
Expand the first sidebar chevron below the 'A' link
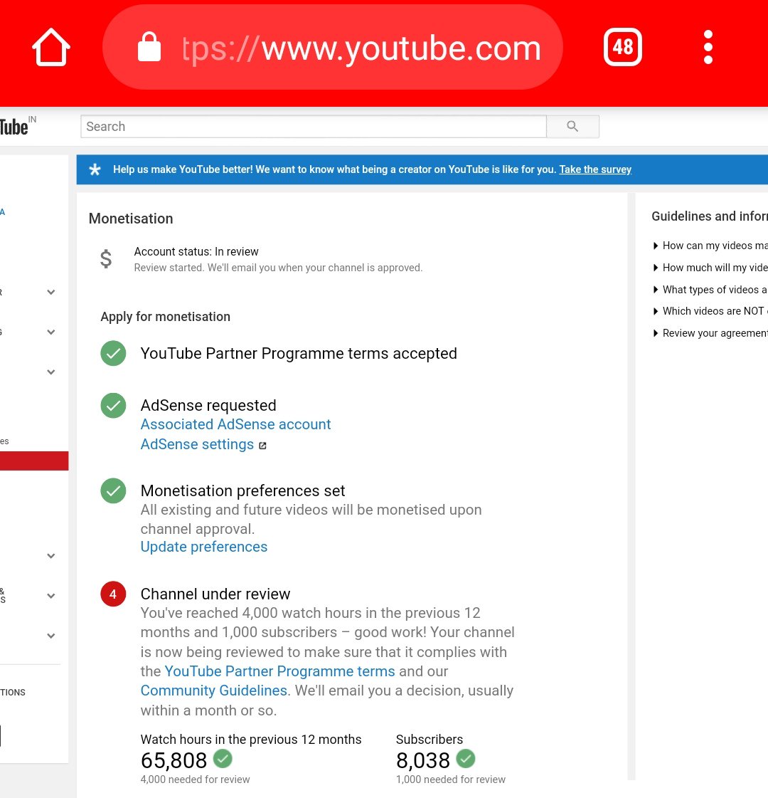click(x=50, y=292)
